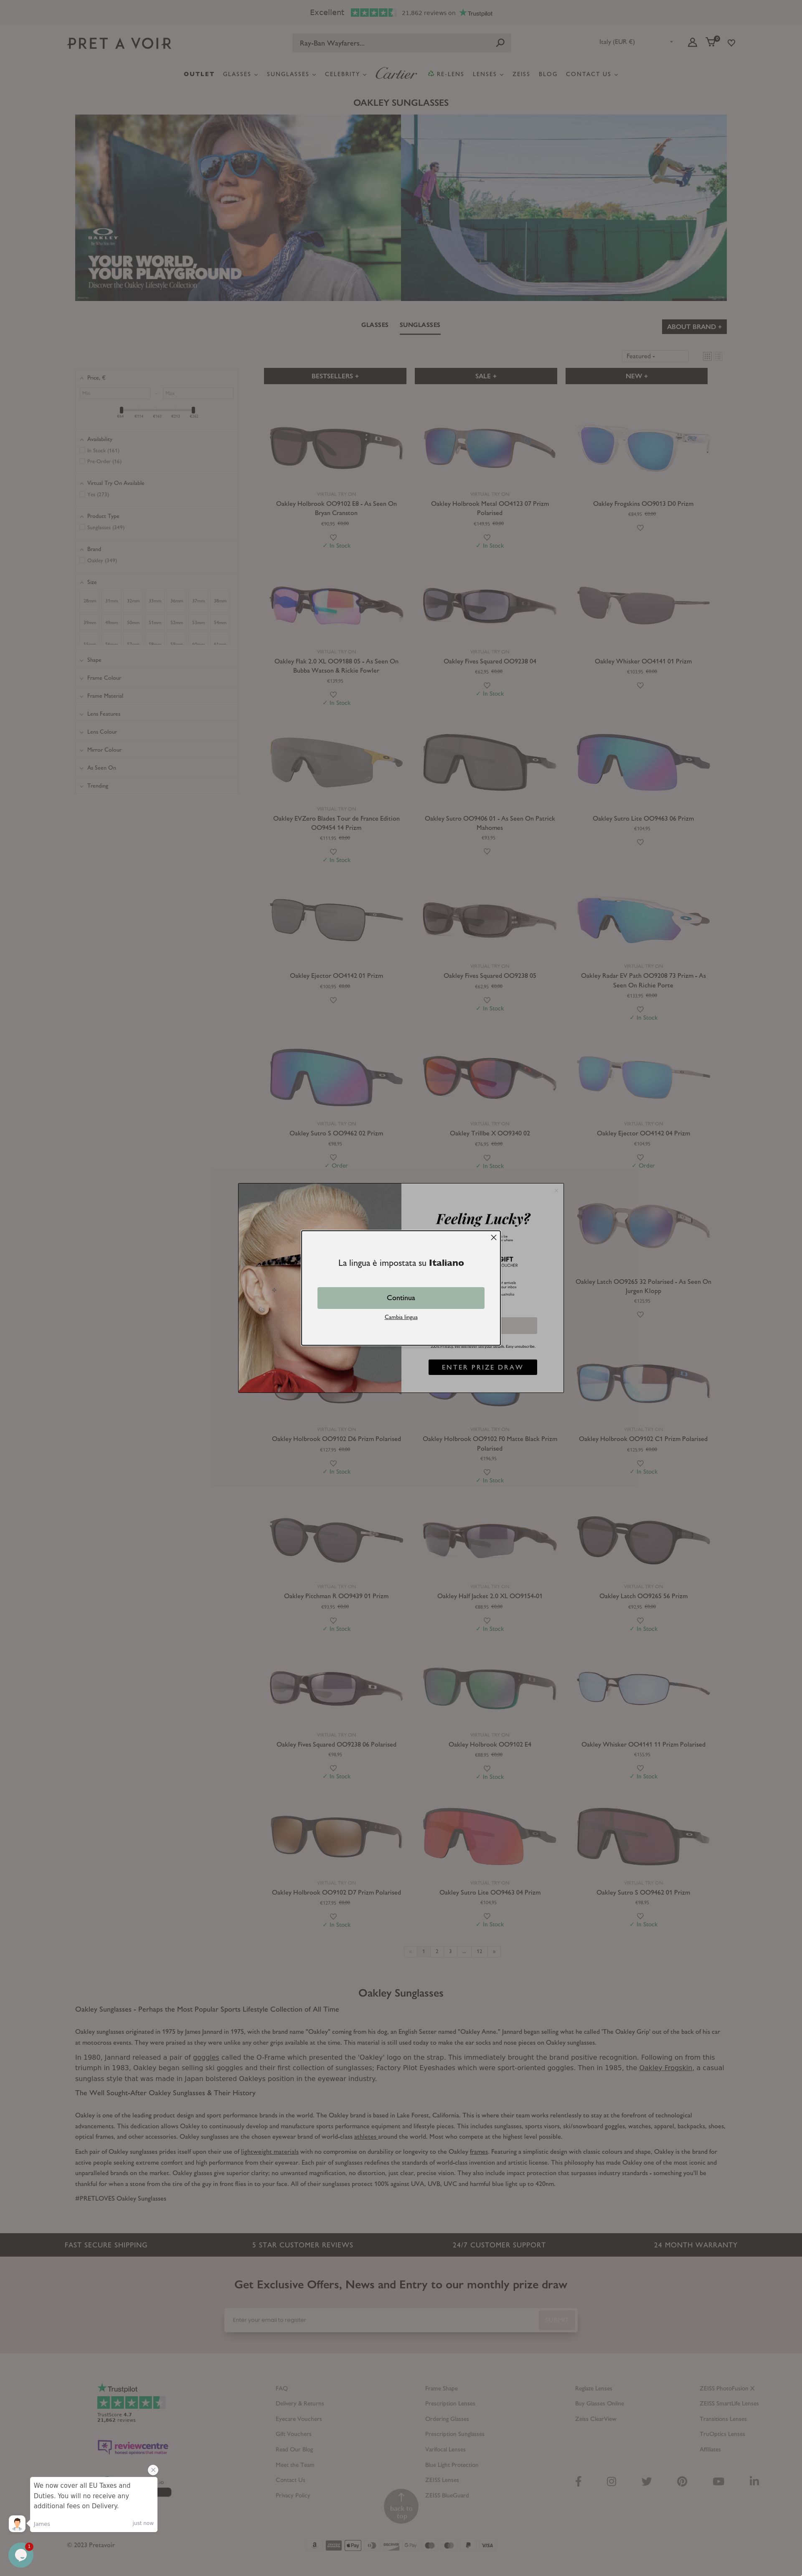802x2576 pixels.
Task: Add Oakley Sutro Lite OO9463 06 to wishlist
Action: click(640, 842)
